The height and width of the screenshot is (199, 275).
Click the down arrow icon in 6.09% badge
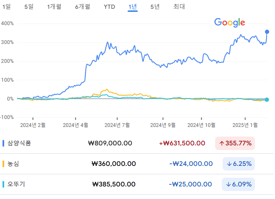[229, 184]
